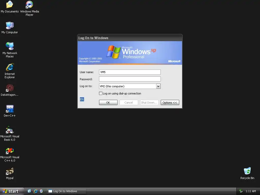Click Log On to Windows taskbar button
The image size is (260, 195).
coord(66,191)
